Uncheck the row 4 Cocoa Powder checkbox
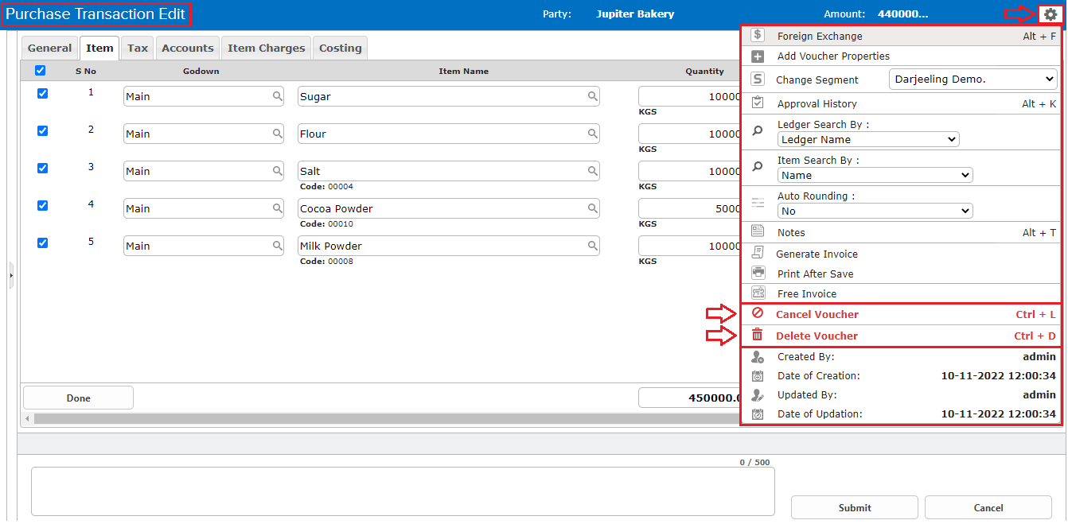 click(x=42, y=205)
